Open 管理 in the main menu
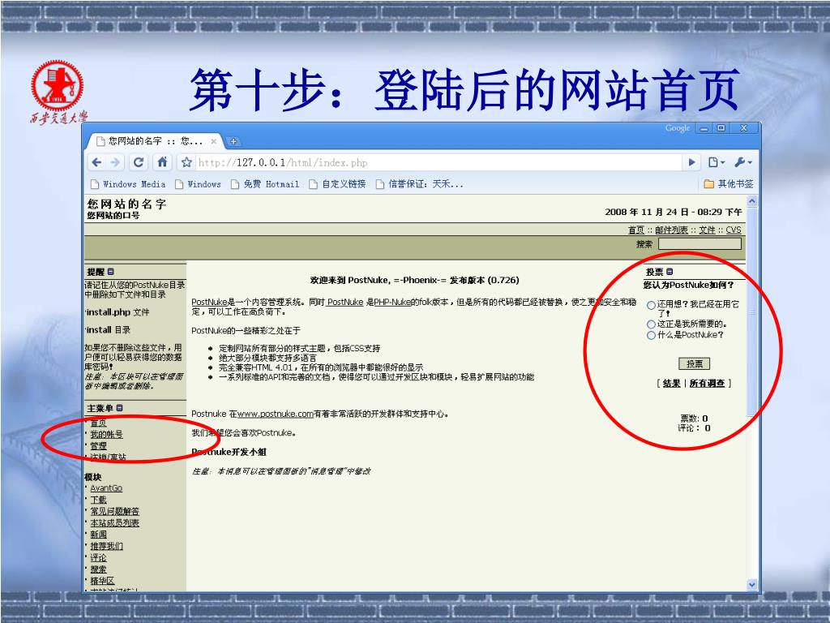830x623 pixels. coord(98,446)
